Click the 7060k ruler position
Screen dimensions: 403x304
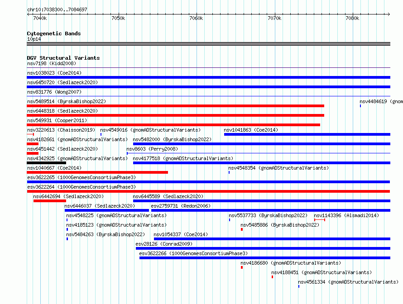tap(196, 18)
